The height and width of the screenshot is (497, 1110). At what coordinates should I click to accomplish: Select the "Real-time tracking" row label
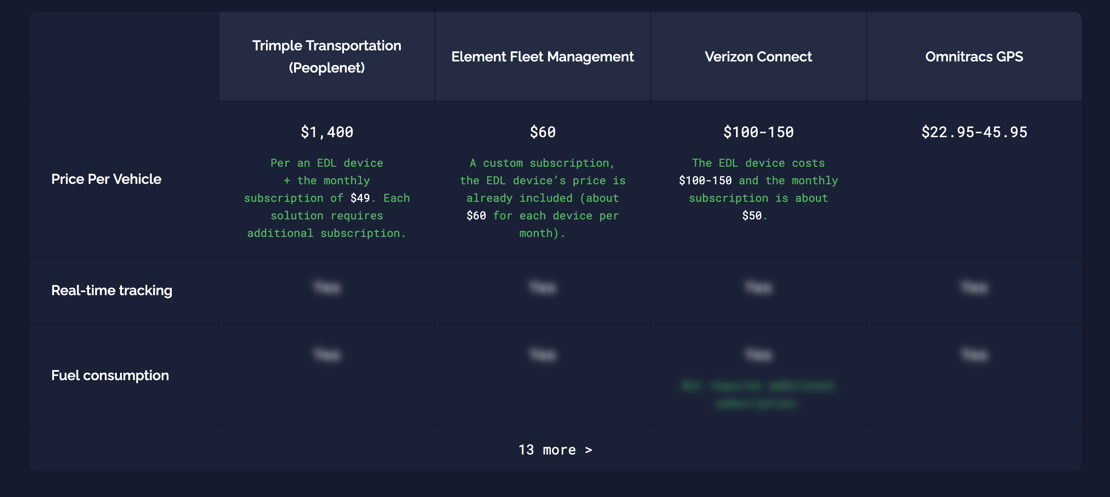(x=112, y=290)
